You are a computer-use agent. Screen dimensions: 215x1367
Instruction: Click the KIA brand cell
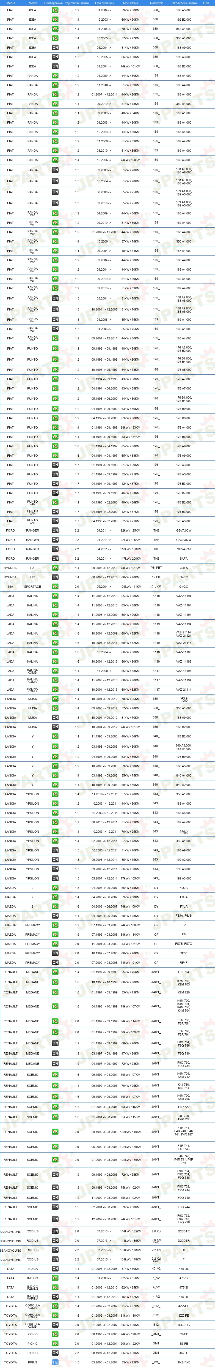click(x=11, y=586)
